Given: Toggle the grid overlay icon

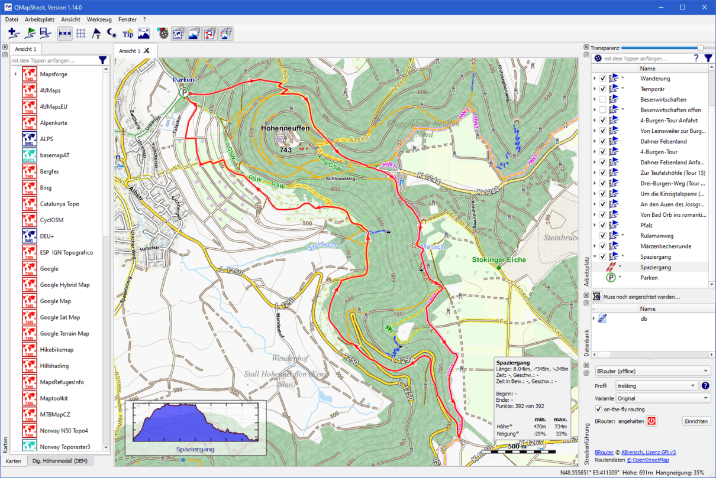Looking at the screenshot, I should (82, 33).
